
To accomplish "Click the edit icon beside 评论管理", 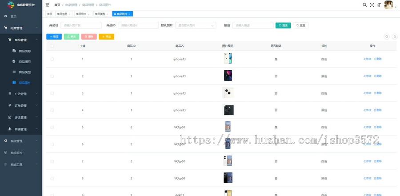I will coord(10,117).
